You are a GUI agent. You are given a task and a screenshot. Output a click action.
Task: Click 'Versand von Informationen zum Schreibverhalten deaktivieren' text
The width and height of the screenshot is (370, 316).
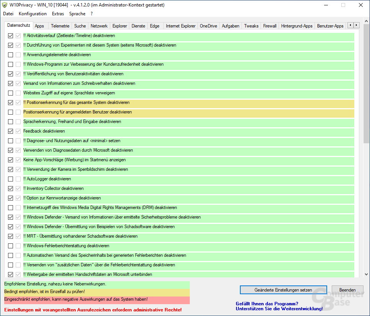(79, 83)
